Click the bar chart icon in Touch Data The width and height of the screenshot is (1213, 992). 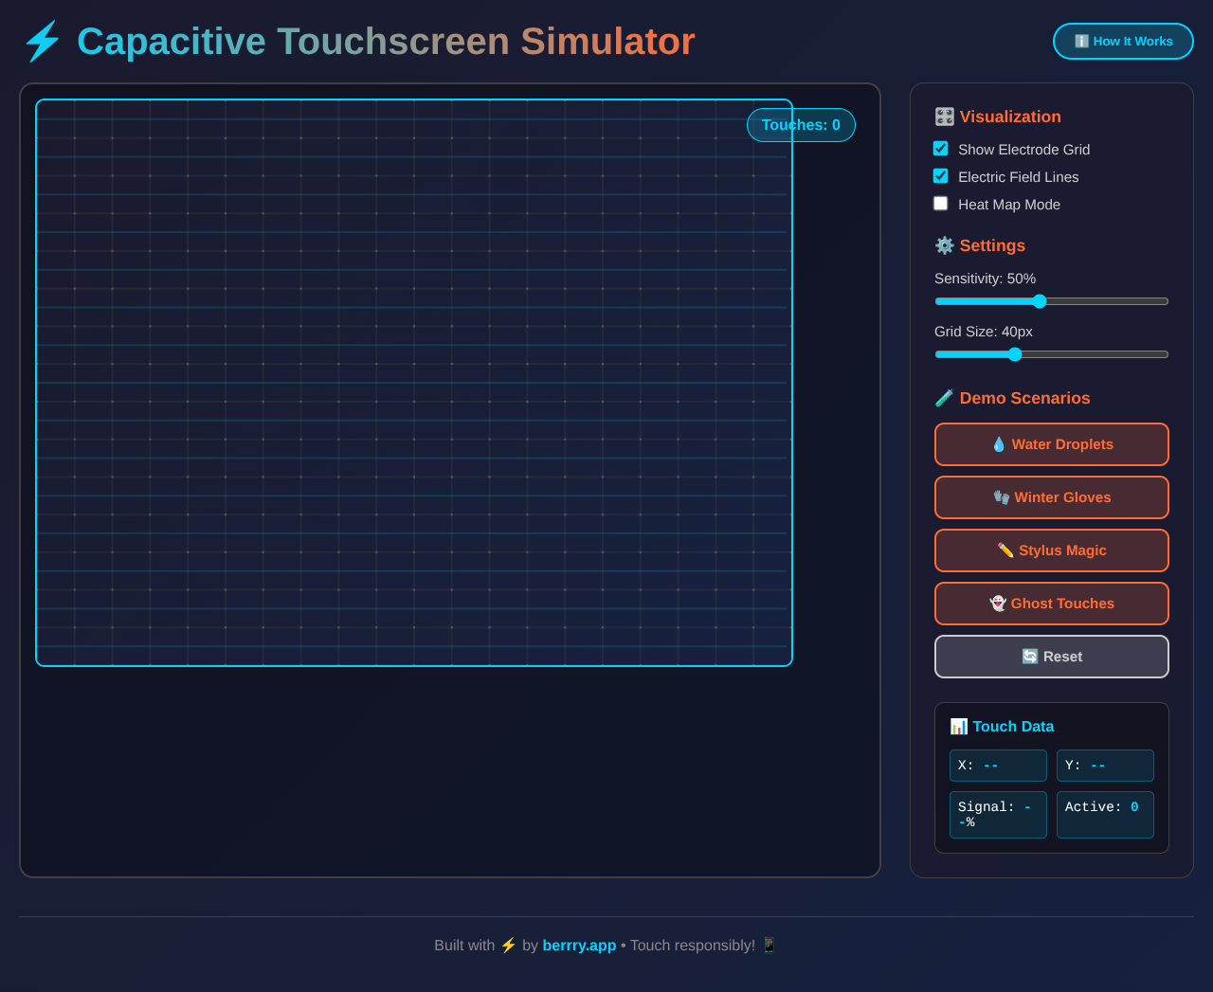coord(957,726)
